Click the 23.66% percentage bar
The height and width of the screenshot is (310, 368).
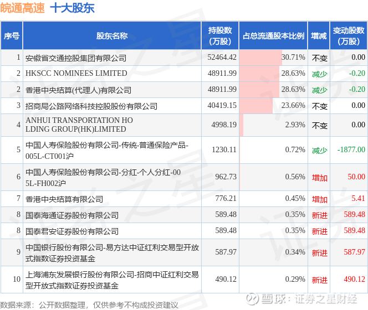pyautogui.click(x=256, y=106)
